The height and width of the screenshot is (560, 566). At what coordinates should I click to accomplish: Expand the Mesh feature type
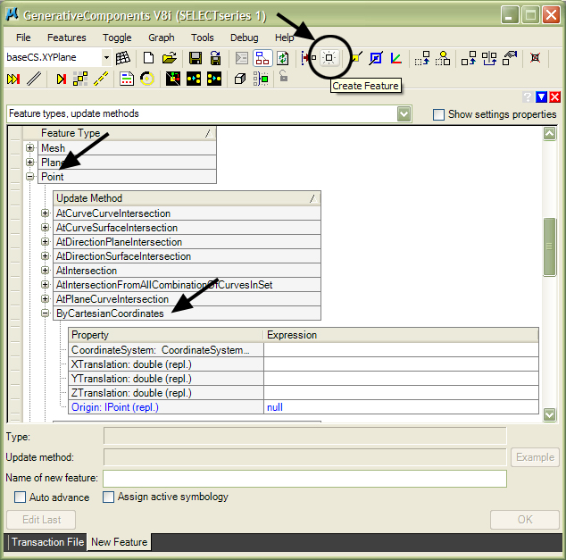tap(30, 147)
